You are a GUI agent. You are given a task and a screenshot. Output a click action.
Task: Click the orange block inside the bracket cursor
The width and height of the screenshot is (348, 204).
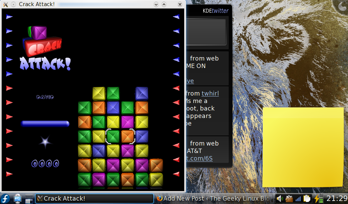(127, 136)
